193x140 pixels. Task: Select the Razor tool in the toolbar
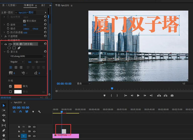tap(4, 120)
